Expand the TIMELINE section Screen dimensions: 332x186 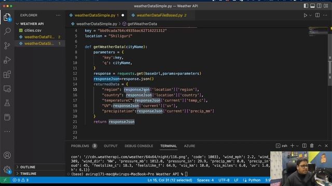point(28,174)
